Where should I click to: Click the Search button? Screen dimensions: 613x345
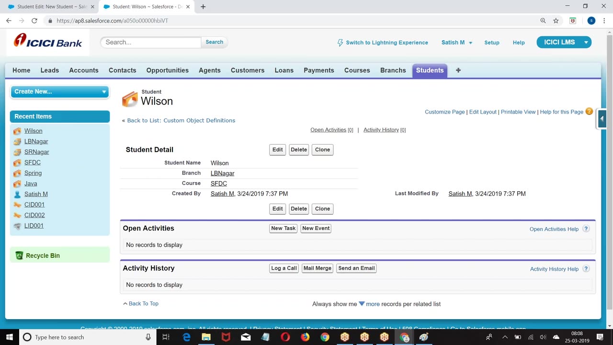[215, 42]
